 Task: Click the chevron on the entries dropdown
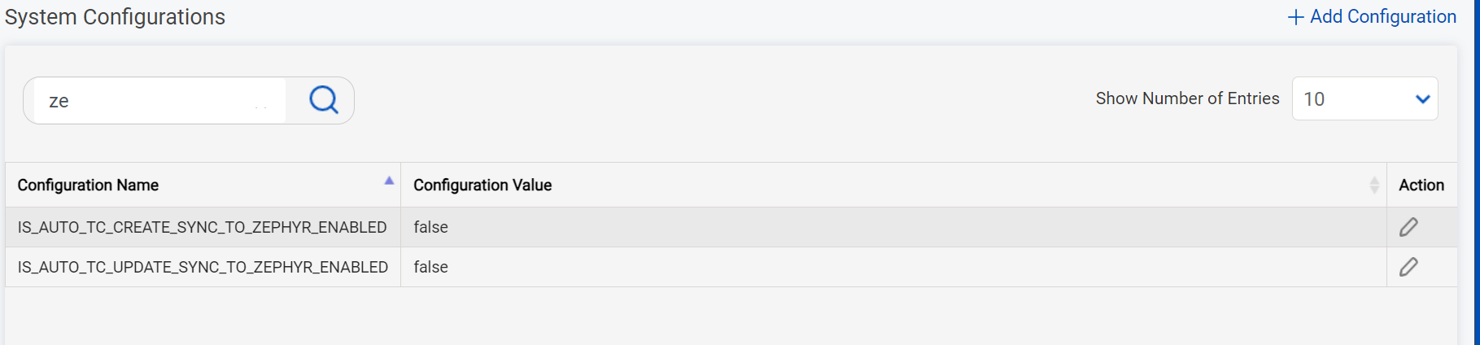[x=1422, y=99]
